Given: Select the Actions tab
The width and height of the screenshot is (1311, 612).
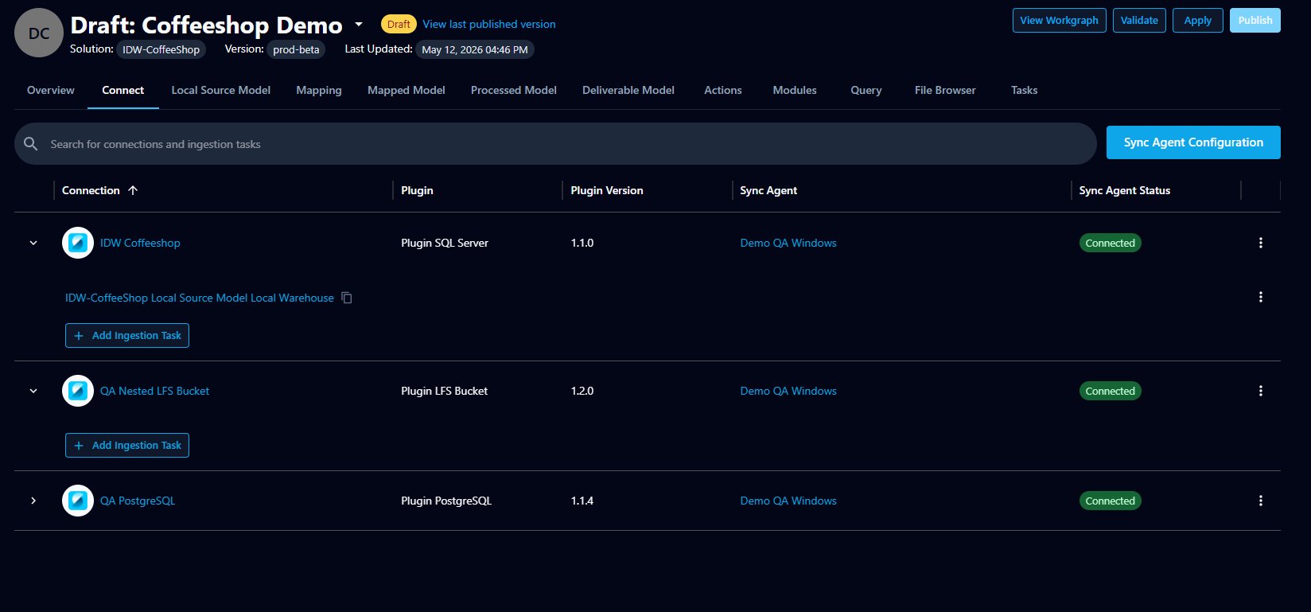Looking at the screenshot, I should point(723,90).
